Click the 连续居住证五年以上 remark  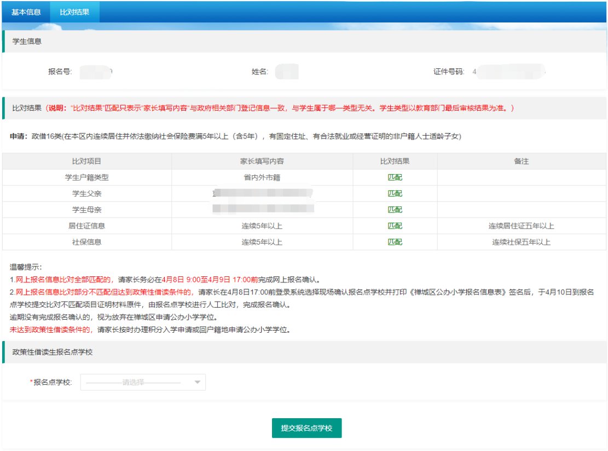[x=521, y=225]
